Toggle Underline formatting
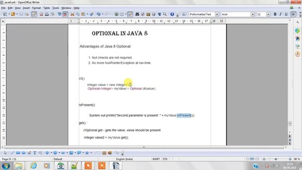The height and width of the screenshot is (170, 302). [x=286, y=14]
